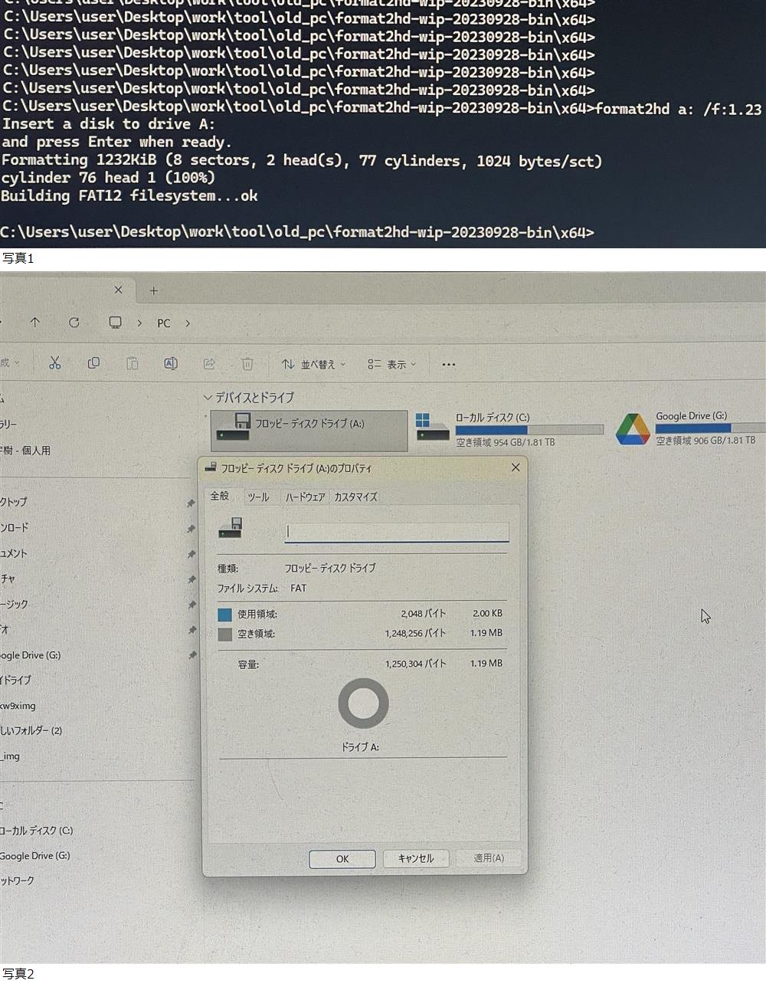Open the カスタマイズ tab
Image resolution: width=766 pixels, height=987 pixels.
coord(355,497)
